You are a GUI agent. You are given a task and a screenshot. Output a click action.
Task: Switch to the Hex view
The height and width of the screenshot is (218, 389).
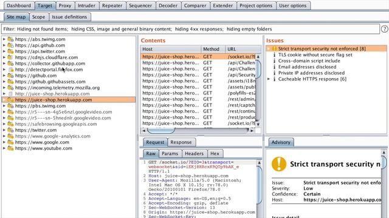(215, 153)
